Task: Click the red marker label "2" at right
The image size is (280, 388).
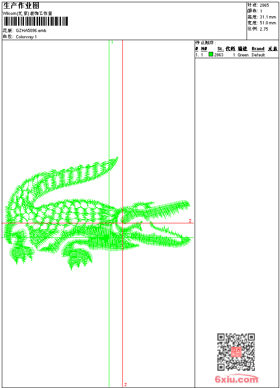Action: pos(190,221)
